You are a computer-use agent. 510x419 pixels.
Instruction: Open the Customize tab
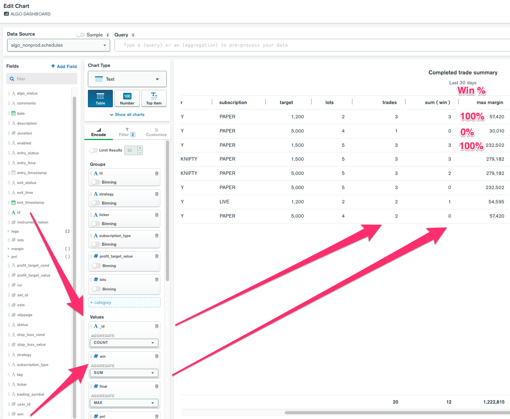156,132
